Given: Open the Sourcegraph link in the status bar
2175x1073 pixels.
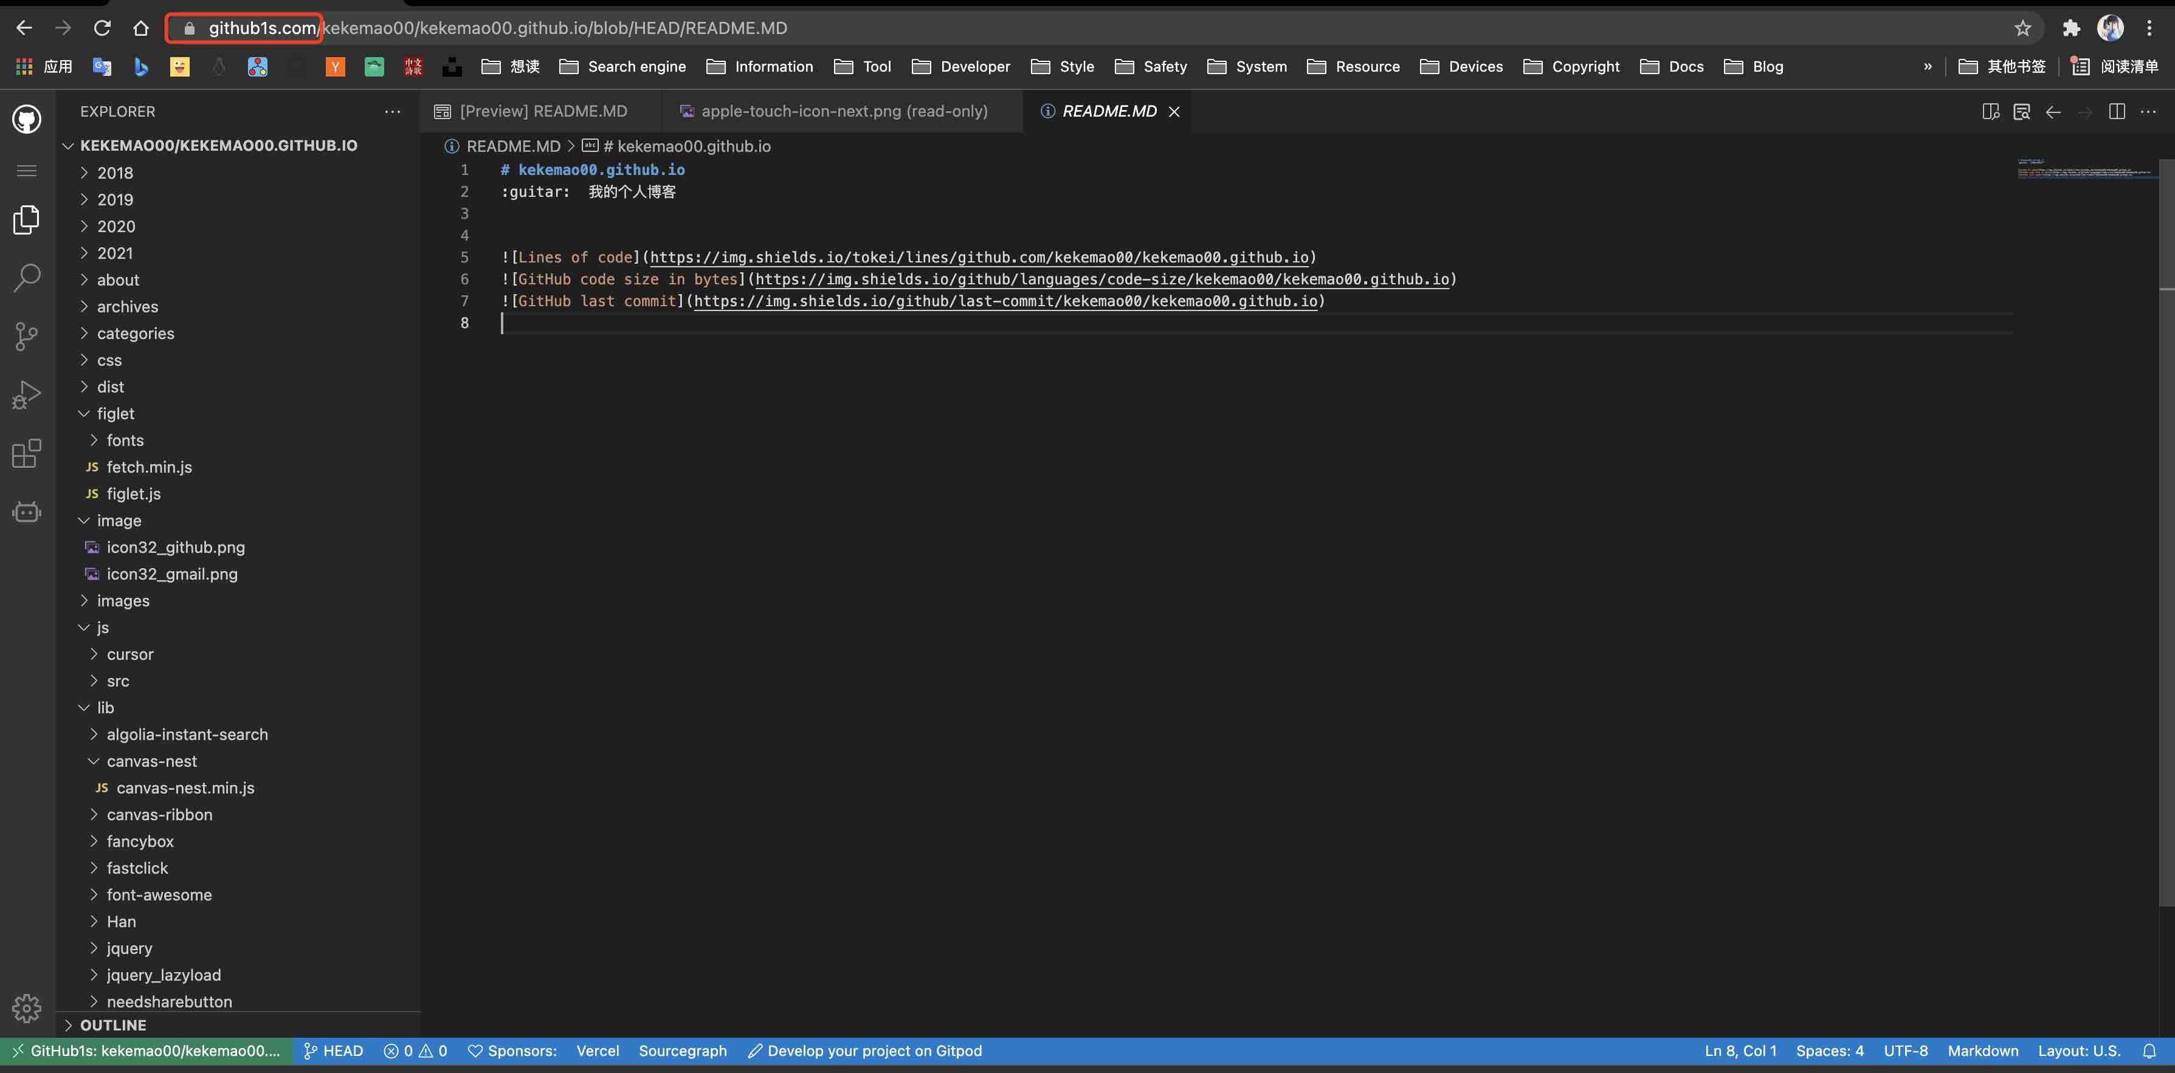Looking at the screenshot, I should pos(683,1051).
